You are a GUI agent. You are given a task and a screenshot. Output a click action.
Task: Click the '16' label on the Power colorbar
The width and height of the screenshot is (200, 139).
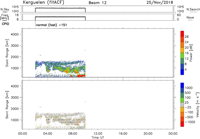(186, 53)
